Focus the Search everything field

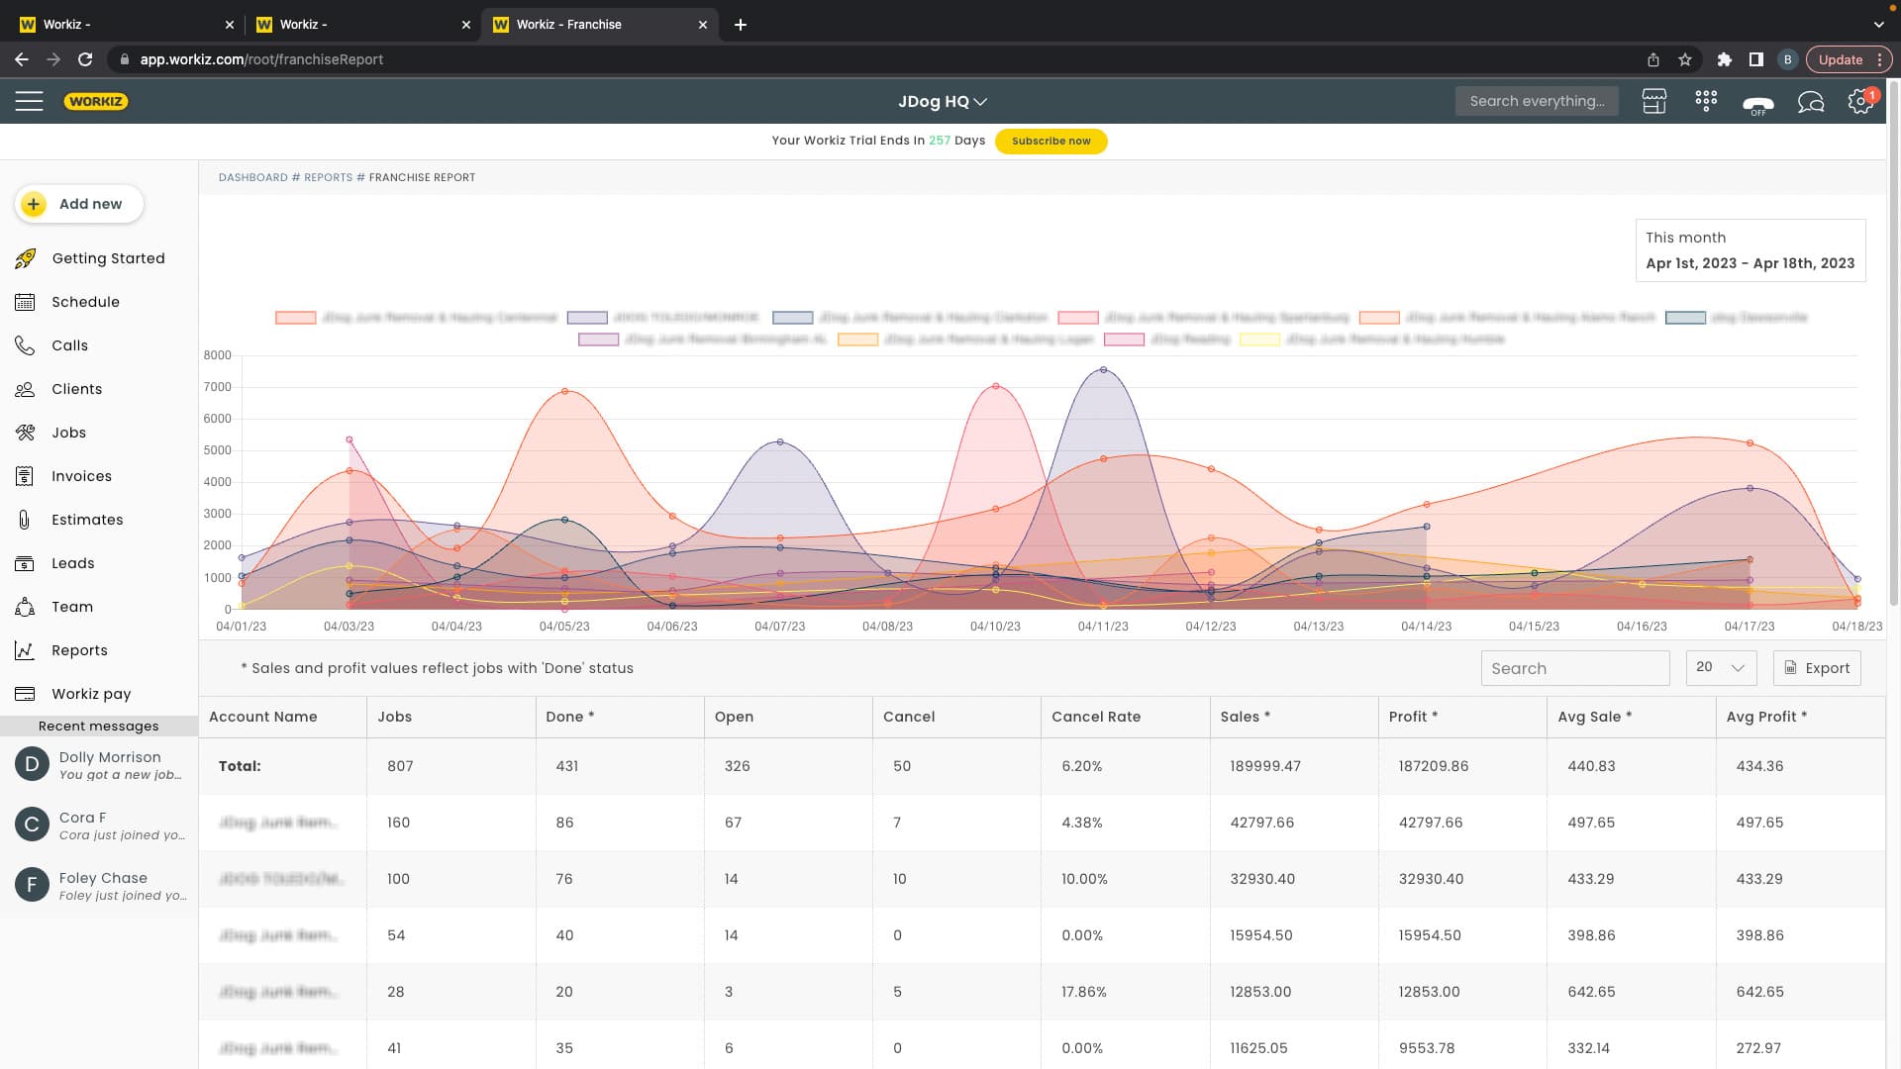[x=1537, y=101]
